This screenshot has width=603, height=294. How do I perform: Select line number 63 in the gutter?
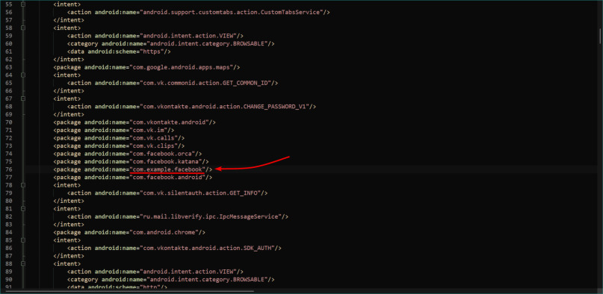(9, 67)
